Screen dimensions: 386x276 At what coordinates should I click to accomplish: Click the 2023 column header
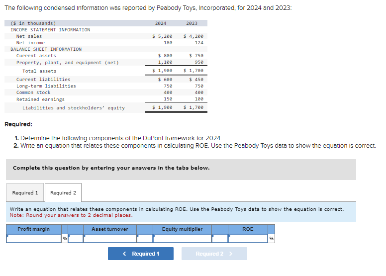pyautogui.click(x=192, y=23)
